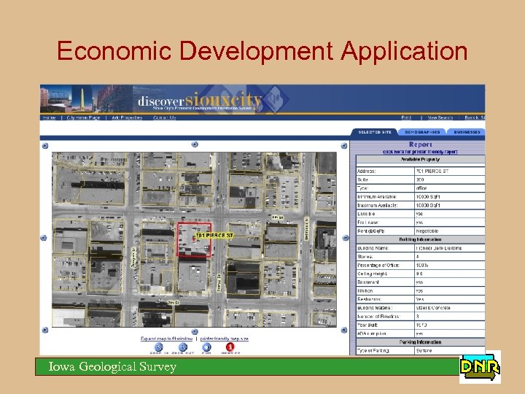Click the red-outlined parcel on map

pyautogui.click(x=194, y=239)
